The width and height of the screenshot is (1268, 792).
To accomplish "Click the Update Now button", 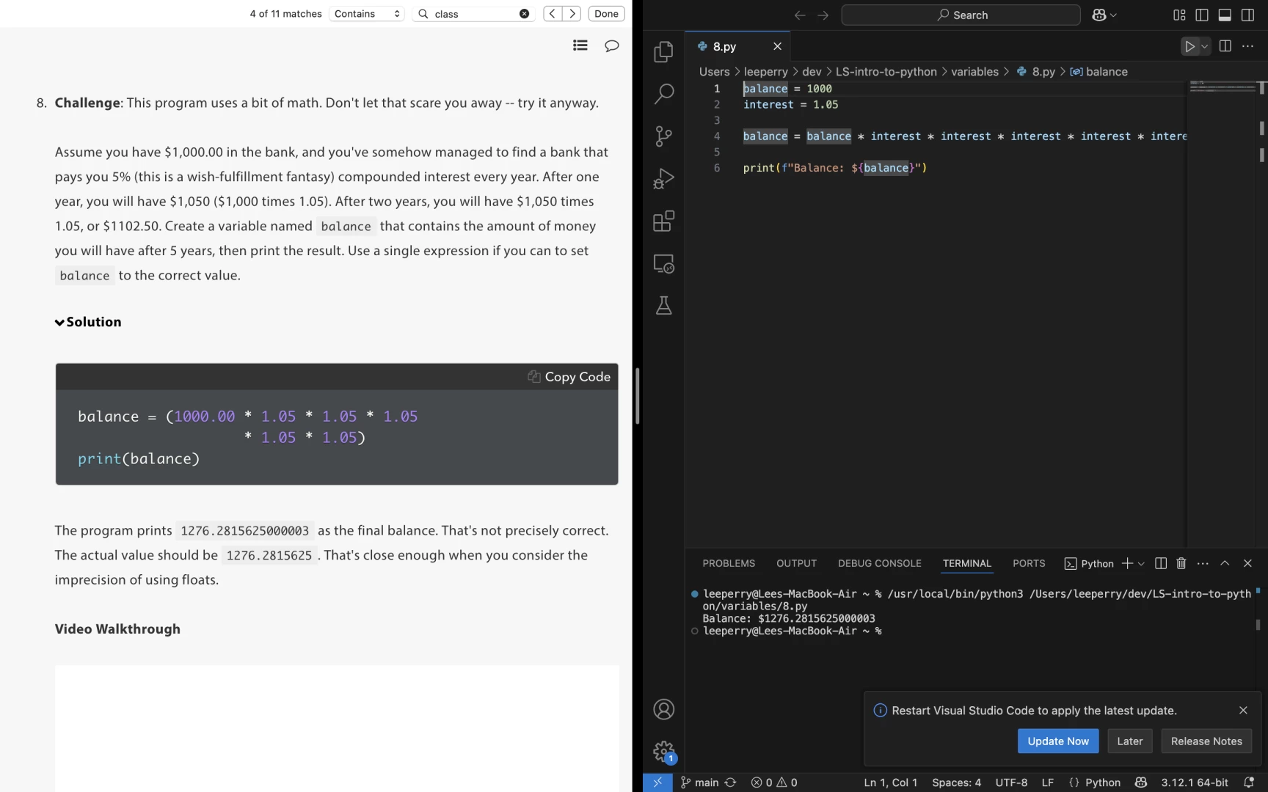I will tap(1057, 741).
